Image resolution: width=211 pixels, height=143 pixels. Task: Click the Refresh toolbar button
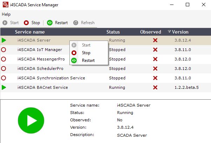(x=84, y=23)
